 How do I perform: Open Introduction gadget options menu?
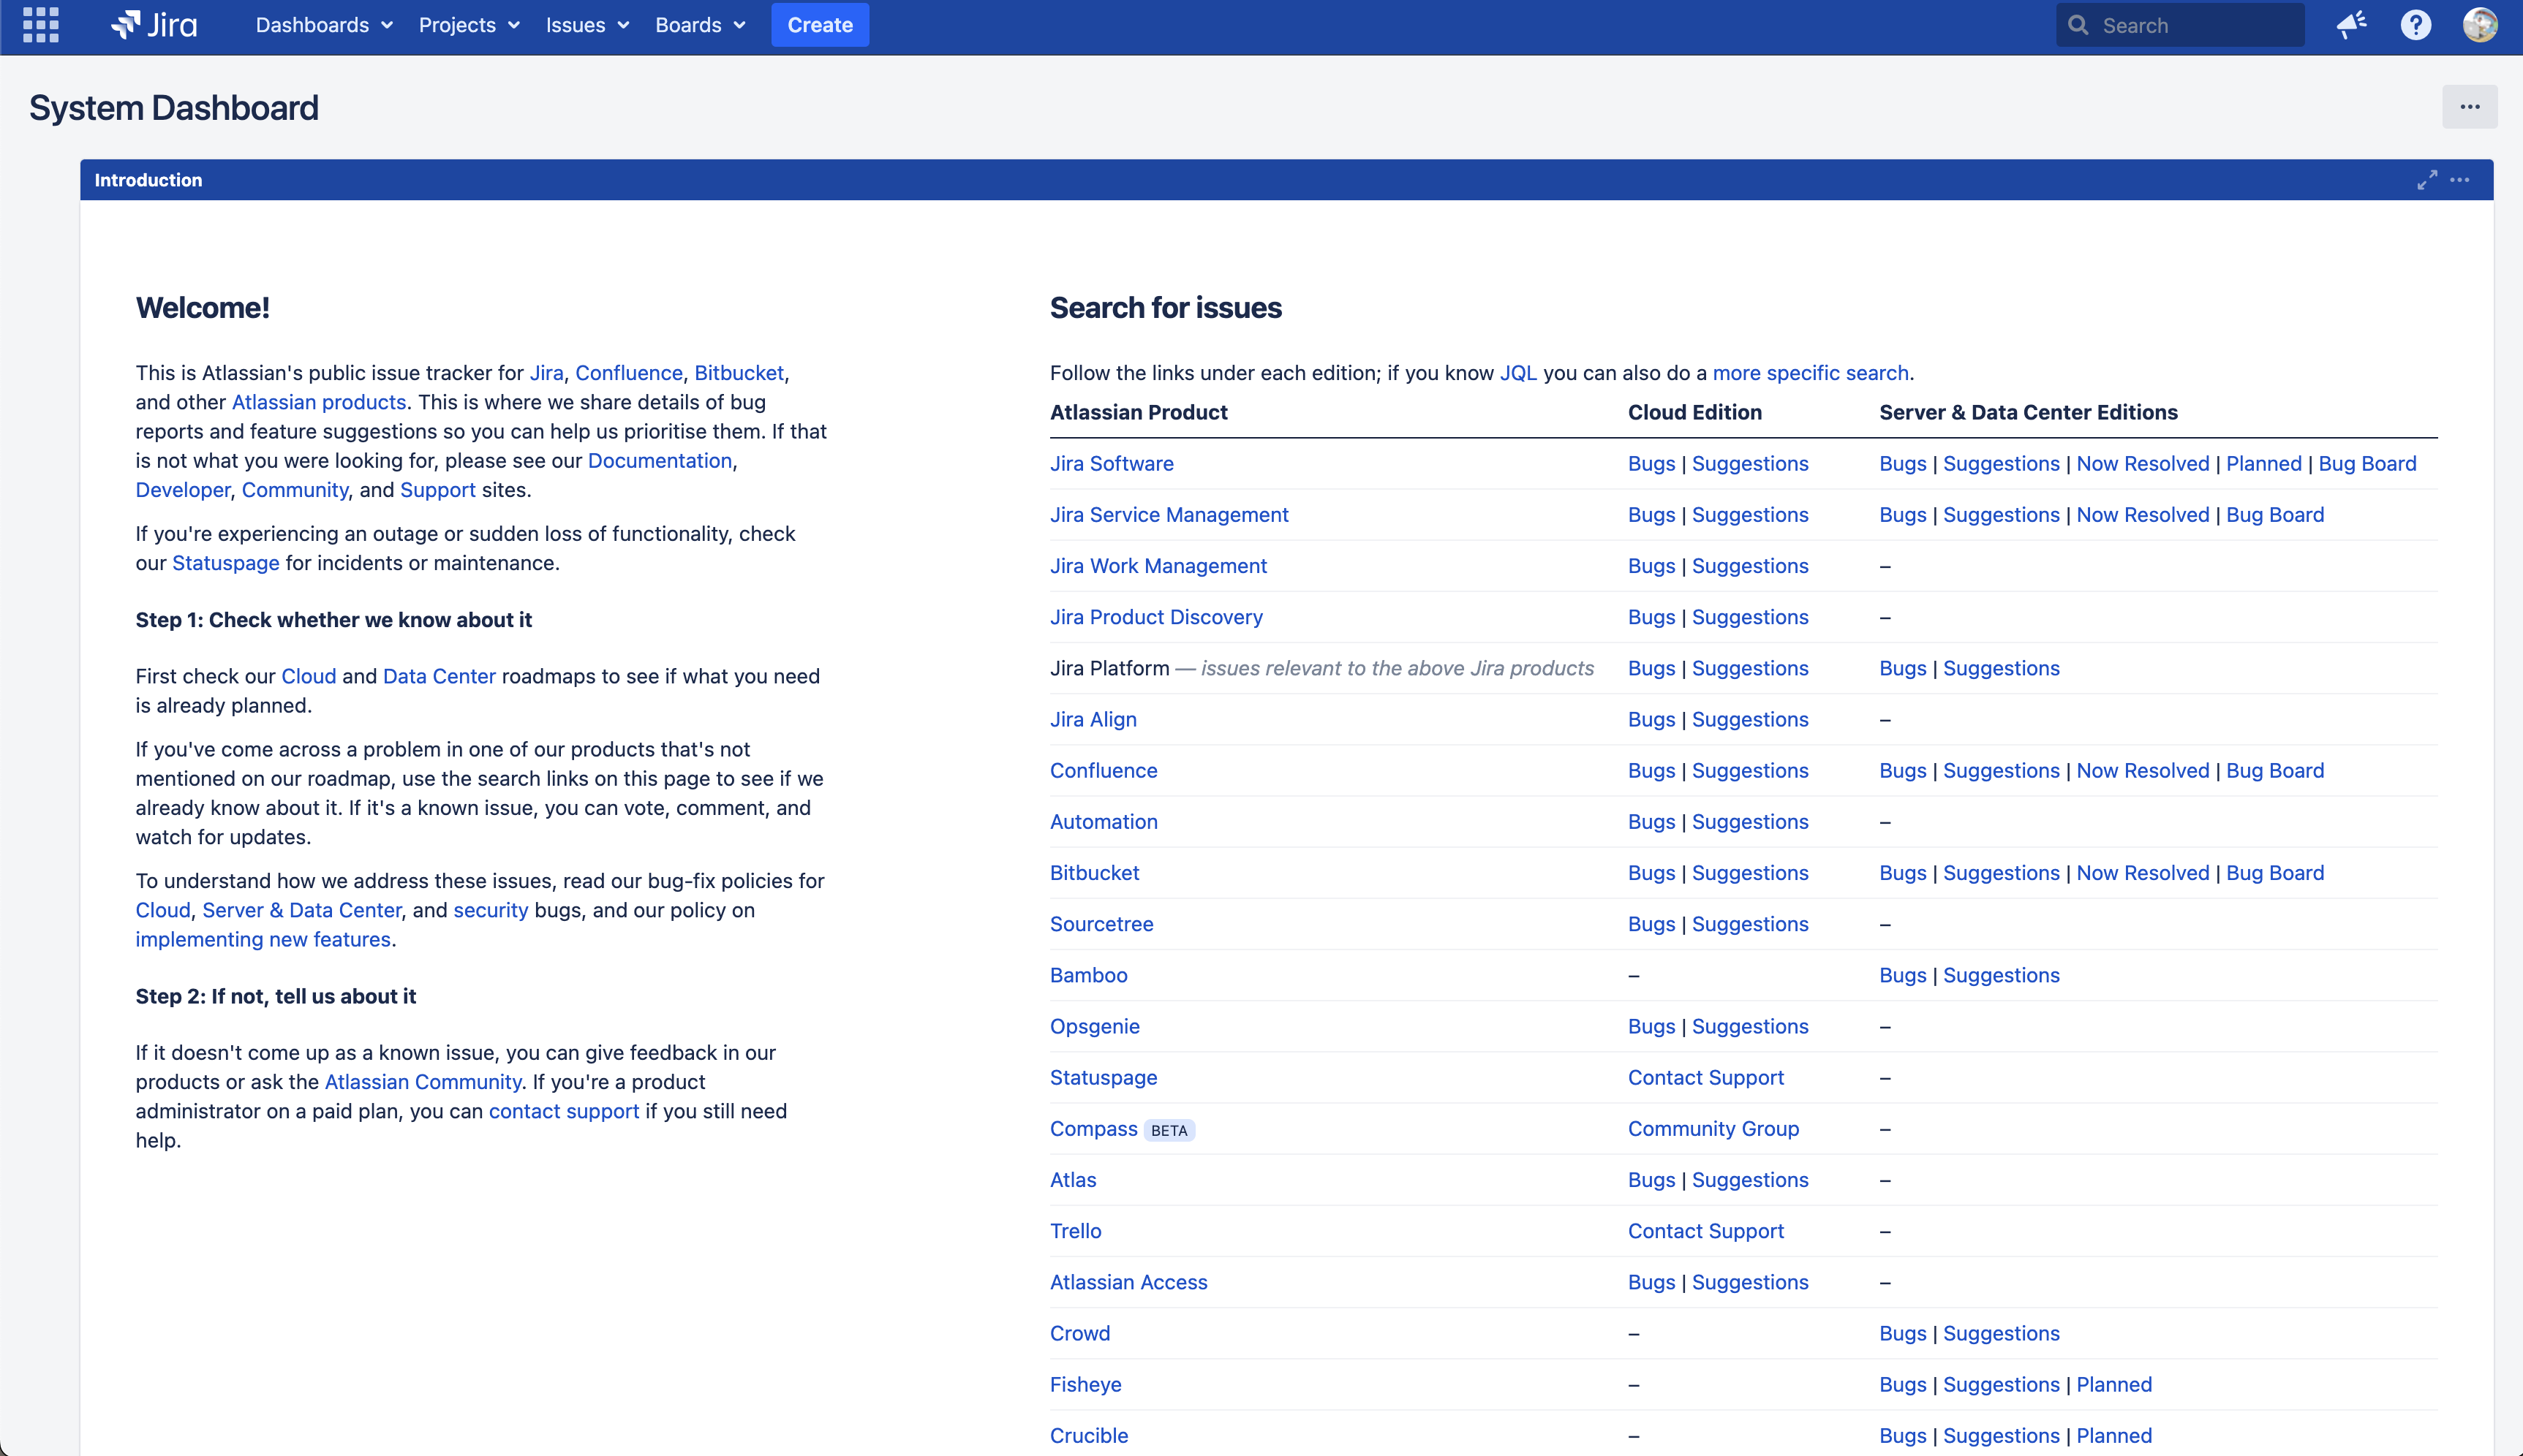pos(2460,180)
